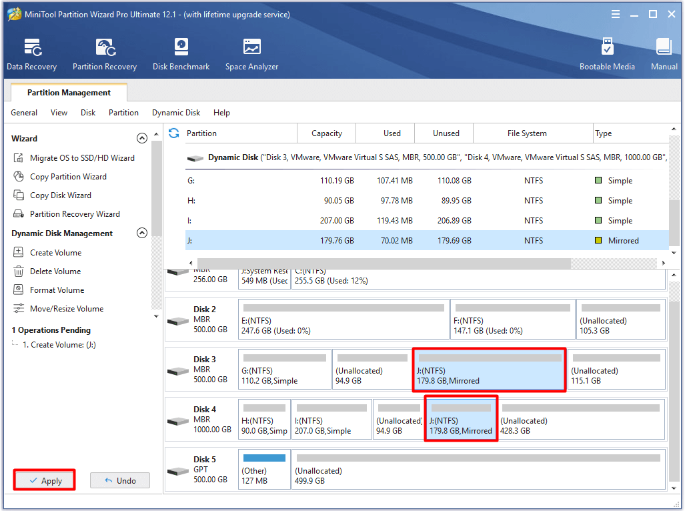Select Disk 2 unallocated 105.3 GB space
The height and width of the screenshot is (511, 685).
coord(621,320)
